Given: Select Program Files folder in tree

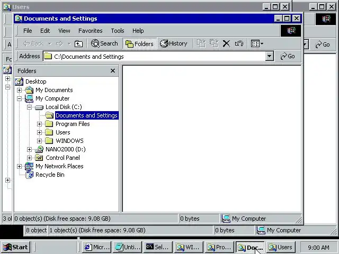Looking at the screenshot, I should [73, 124].
